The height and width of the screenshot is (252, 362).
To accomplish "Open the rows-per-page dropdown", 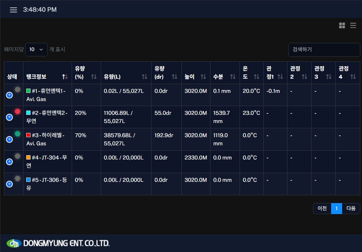I will pyautogui.click(x=36, y=50).
